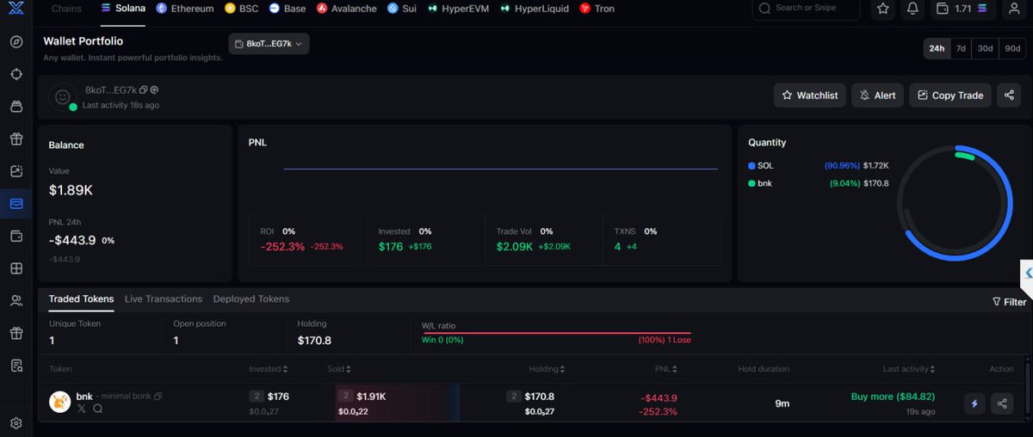Open the grid dashboard icon in sidebar
The image size is (1033, 437).
pos(15,268)
